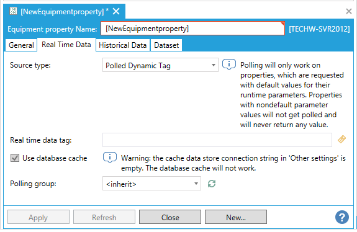
Task: Click the help question mark icon
Action: tap(341, 217)
